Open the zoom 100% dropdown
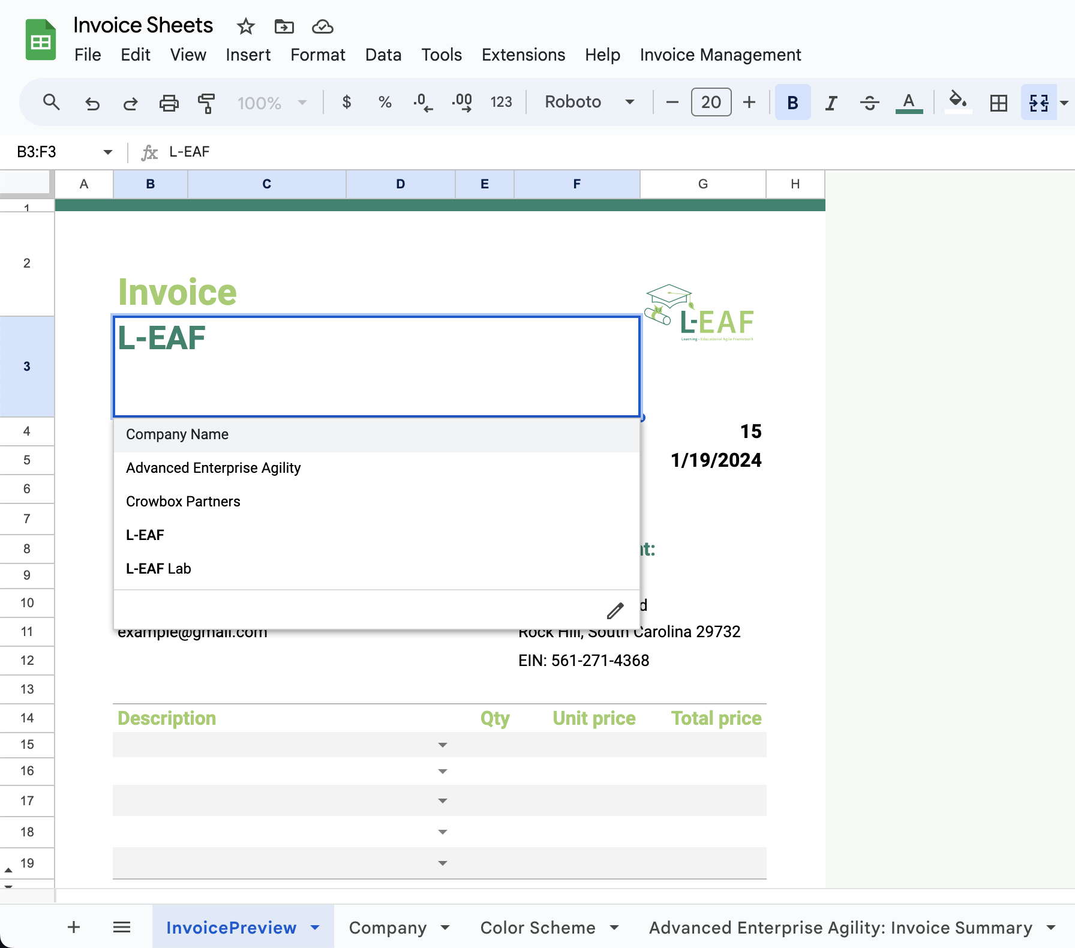 click(x=272, y=103)
